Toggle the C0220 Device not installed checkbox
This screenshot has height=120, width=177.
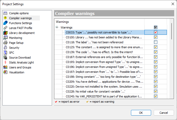(156, 86)
